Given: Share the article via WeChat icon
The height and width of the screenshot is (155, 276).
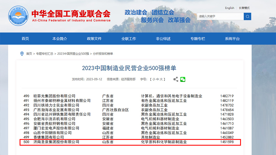Looking at the screenshot, I should point(183,79).
